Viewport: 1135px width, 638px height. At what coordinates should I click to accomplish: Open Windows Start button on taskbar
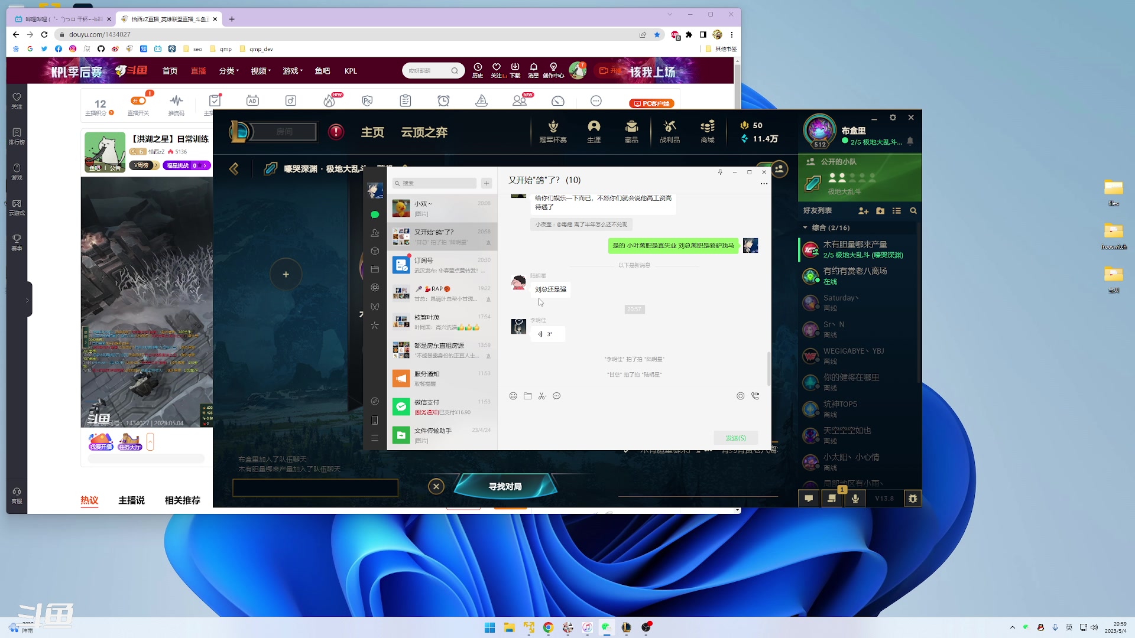tap(489, 627)
